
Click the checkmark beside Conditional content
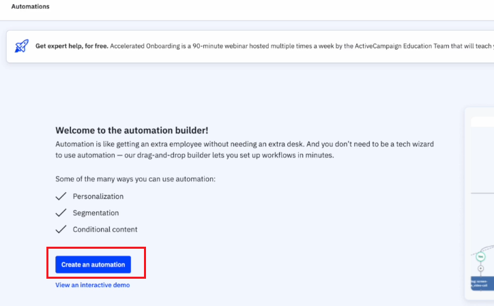tap(61, 229)
